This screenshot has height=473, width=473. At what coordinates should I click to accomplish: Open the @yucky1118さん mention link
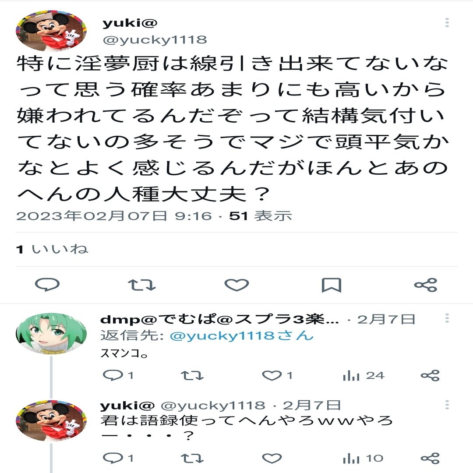click(241, 336)
